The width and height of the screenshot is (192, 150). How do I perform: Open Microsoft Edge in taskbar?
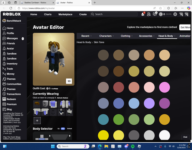tap(100, 146)
